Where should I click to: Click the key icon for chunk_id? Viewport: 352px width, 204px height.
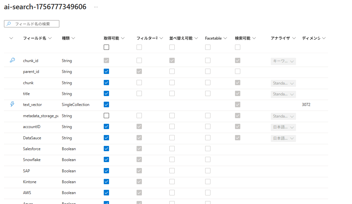12,60
